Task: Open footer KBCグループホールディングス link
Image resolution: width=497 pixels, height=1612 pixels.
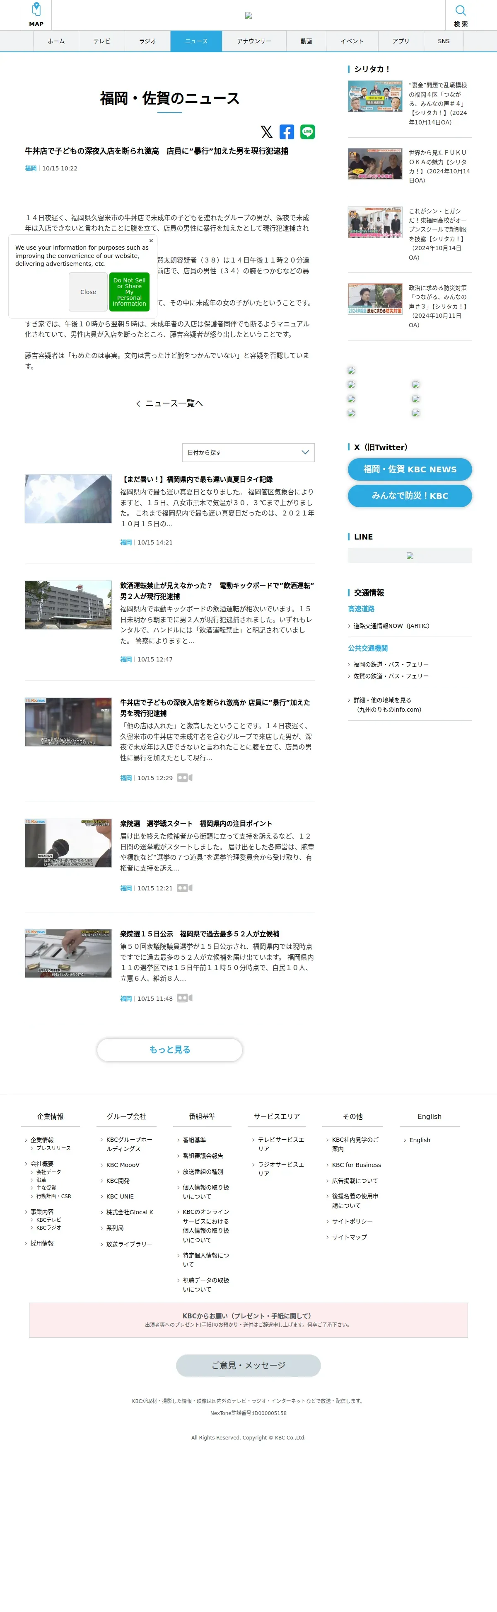Action: tap(129, 1145)
